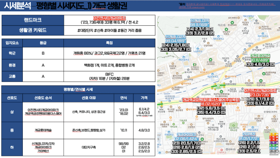The image size is (280, 158).
Task: Click the 환경 row label
Action: point(12,65)
